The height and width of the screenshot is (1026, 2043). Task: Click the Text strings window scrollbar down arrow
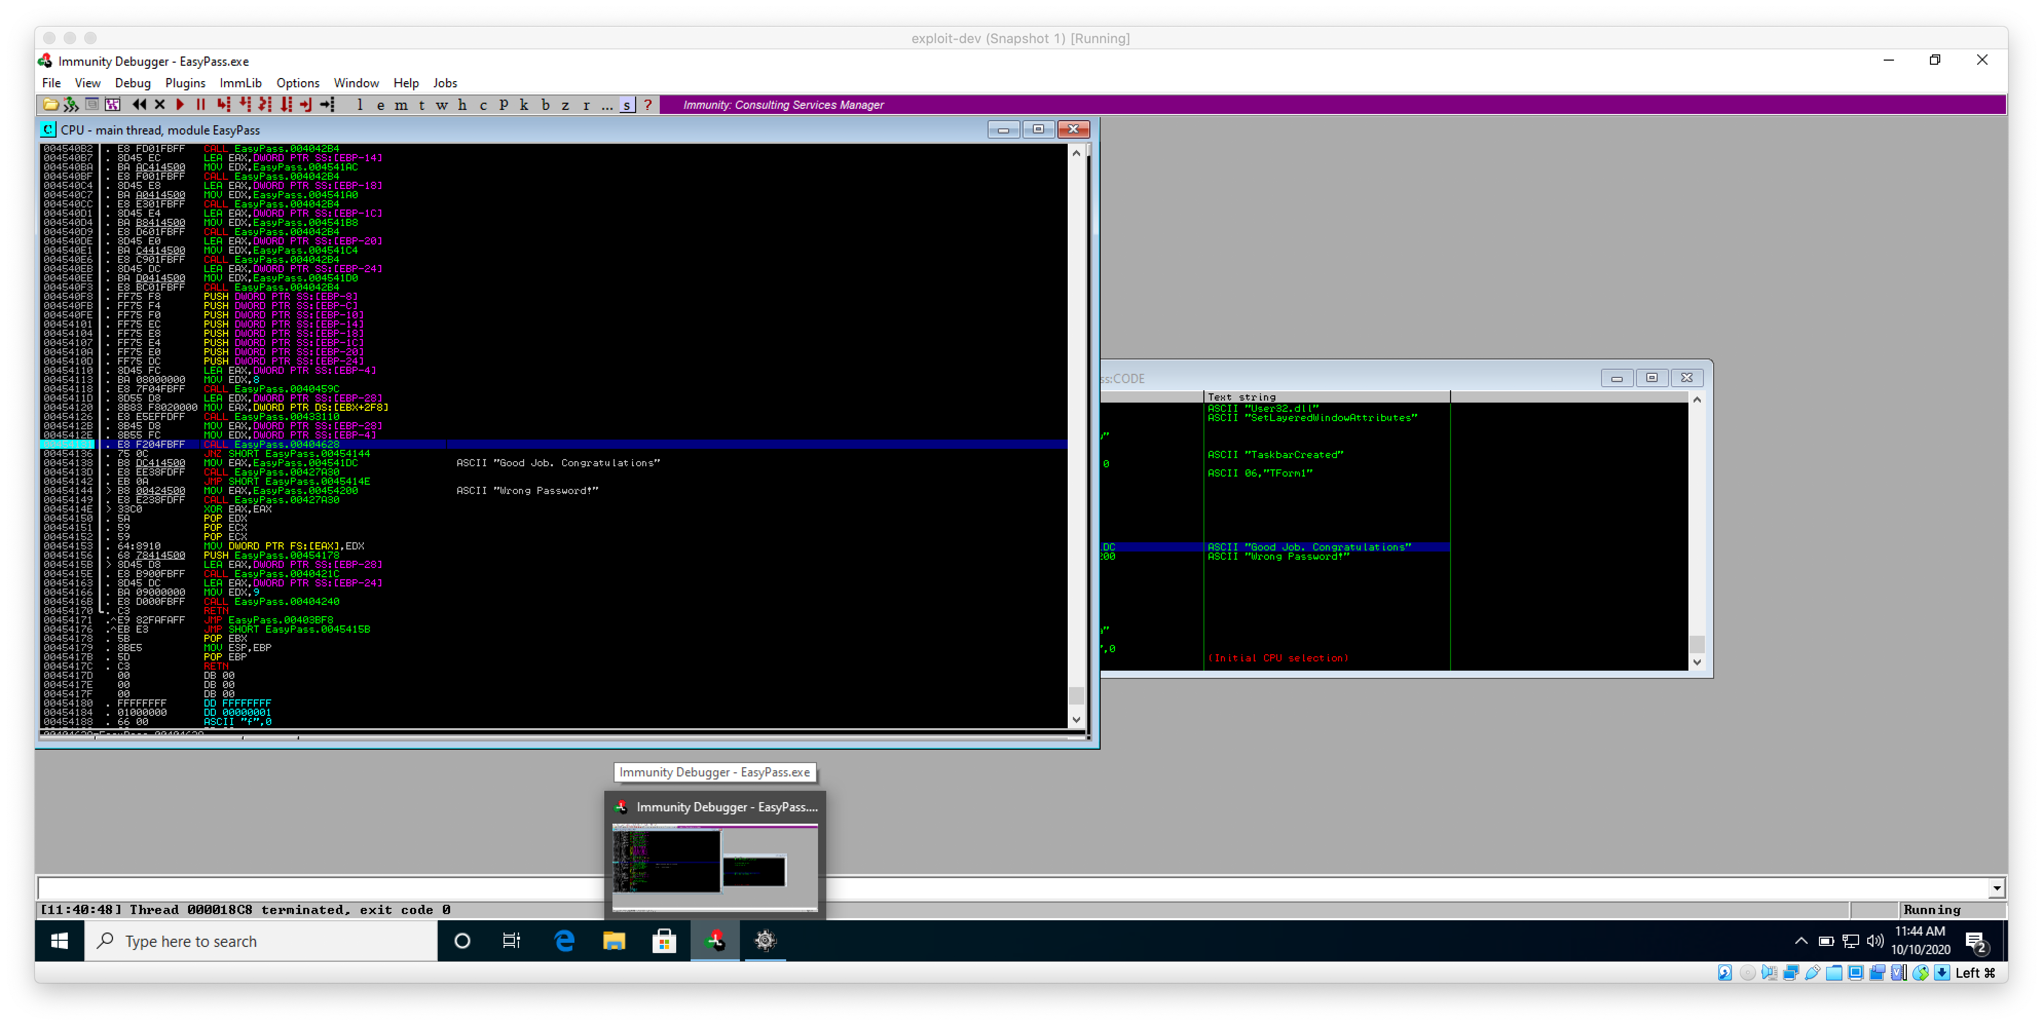pyautogui.click(x=1697, y=662)
